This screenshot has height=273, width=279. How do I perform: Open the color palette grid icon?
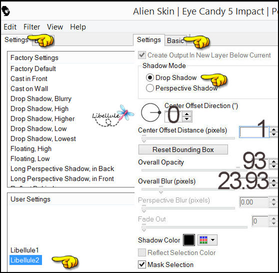(203, 240)
